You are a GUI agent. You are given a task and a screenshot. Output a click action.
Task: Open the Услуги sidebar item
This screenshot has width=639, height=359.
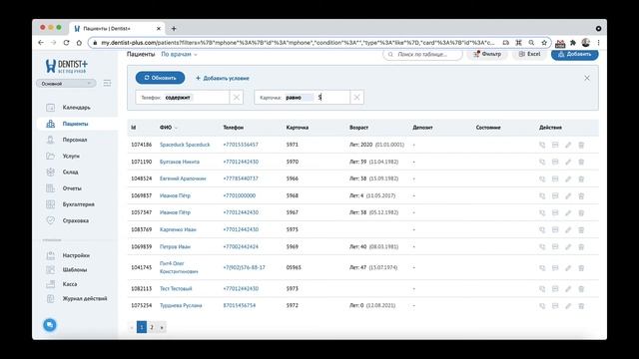(x=71, y=156)
